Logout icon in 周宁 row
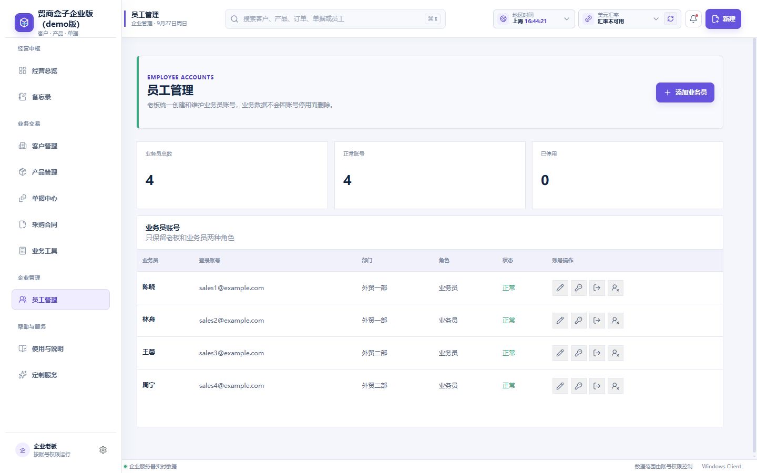Image resolution: width=757 pixels, height=473 pixels. 597,386
